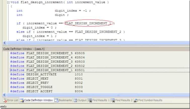Image resolution: width=190 pixels, height=109 pixels.
Task: Select the #define FLAT_DESIGN_INCREMENT_1 definition line
Action: tap(47, 70)
